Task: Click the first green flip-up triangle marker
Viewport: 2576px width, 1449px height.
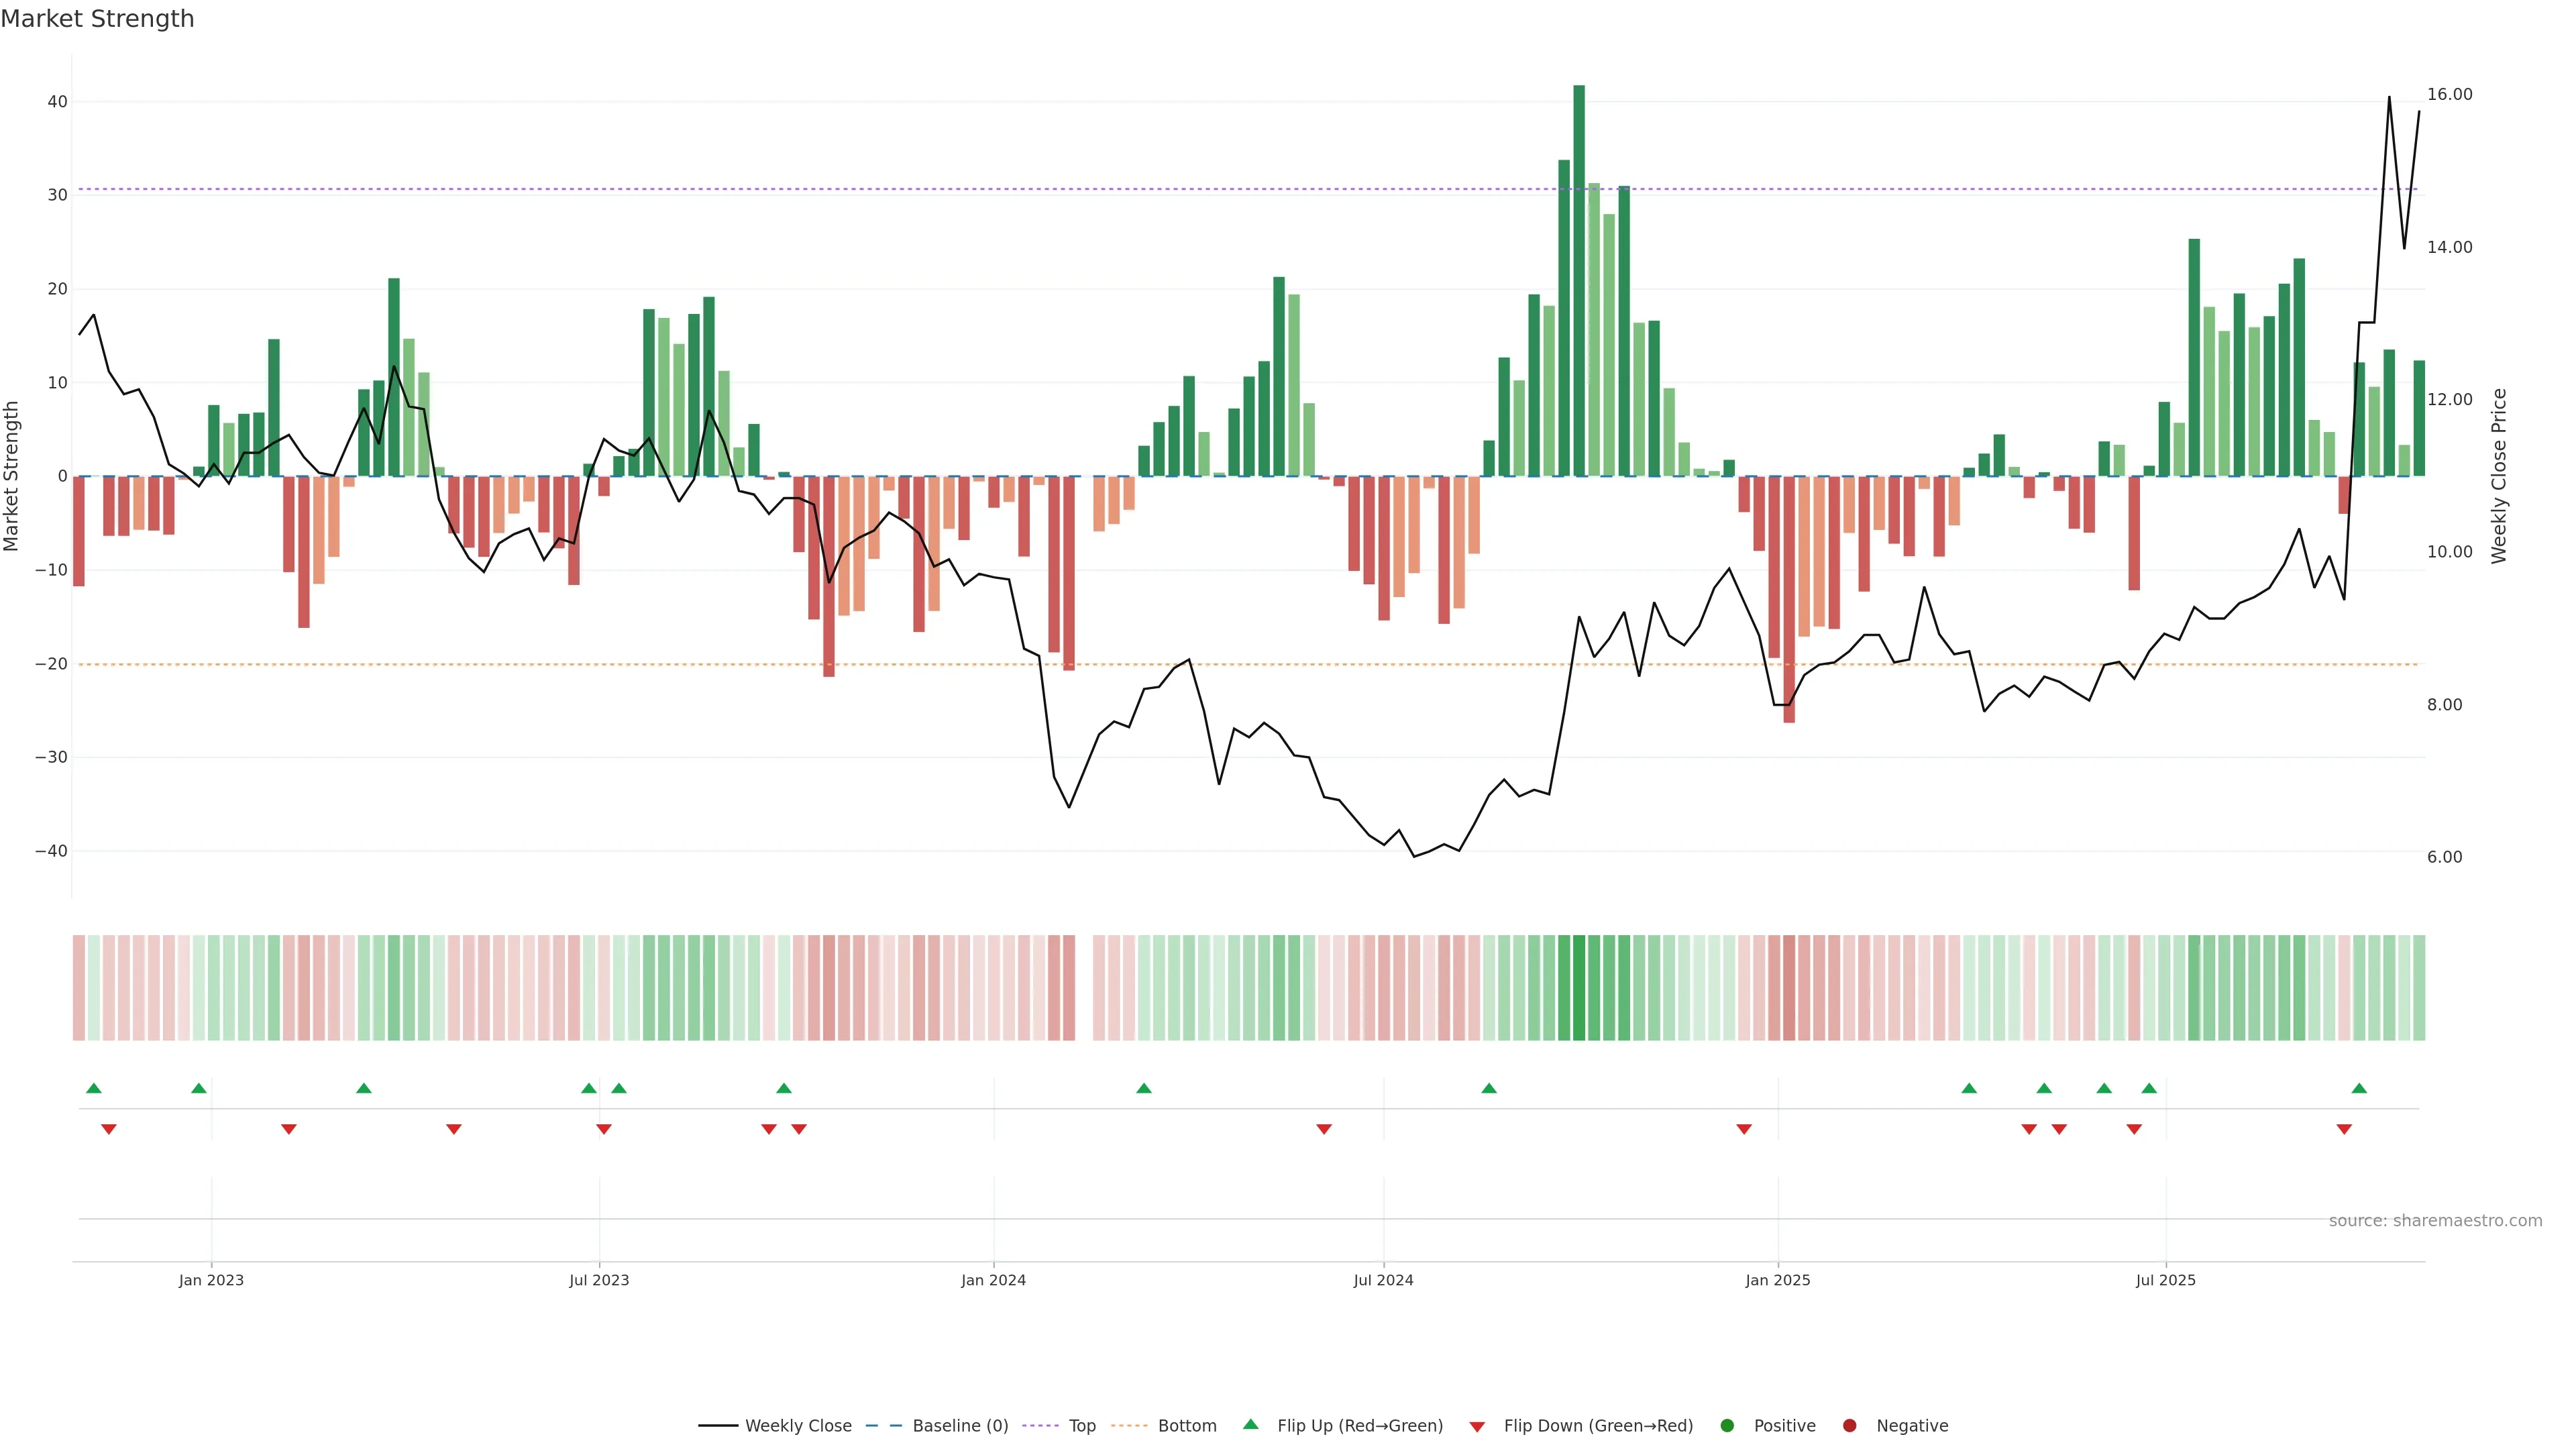Action: (x=94, y=1088)
